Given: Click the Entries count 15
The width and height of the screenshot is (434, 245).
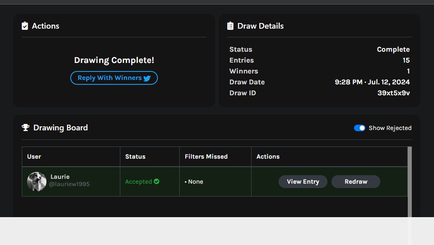Looking at the screenshot, I should pos(406,61).
